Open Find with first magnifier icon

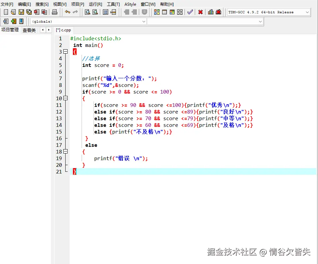(88, 12)
